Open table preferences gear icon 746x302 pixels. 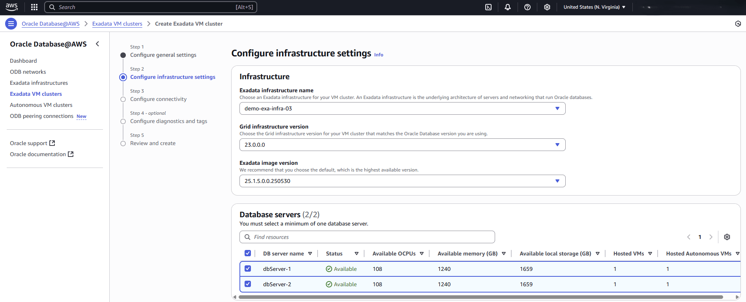tap(727, 237)
